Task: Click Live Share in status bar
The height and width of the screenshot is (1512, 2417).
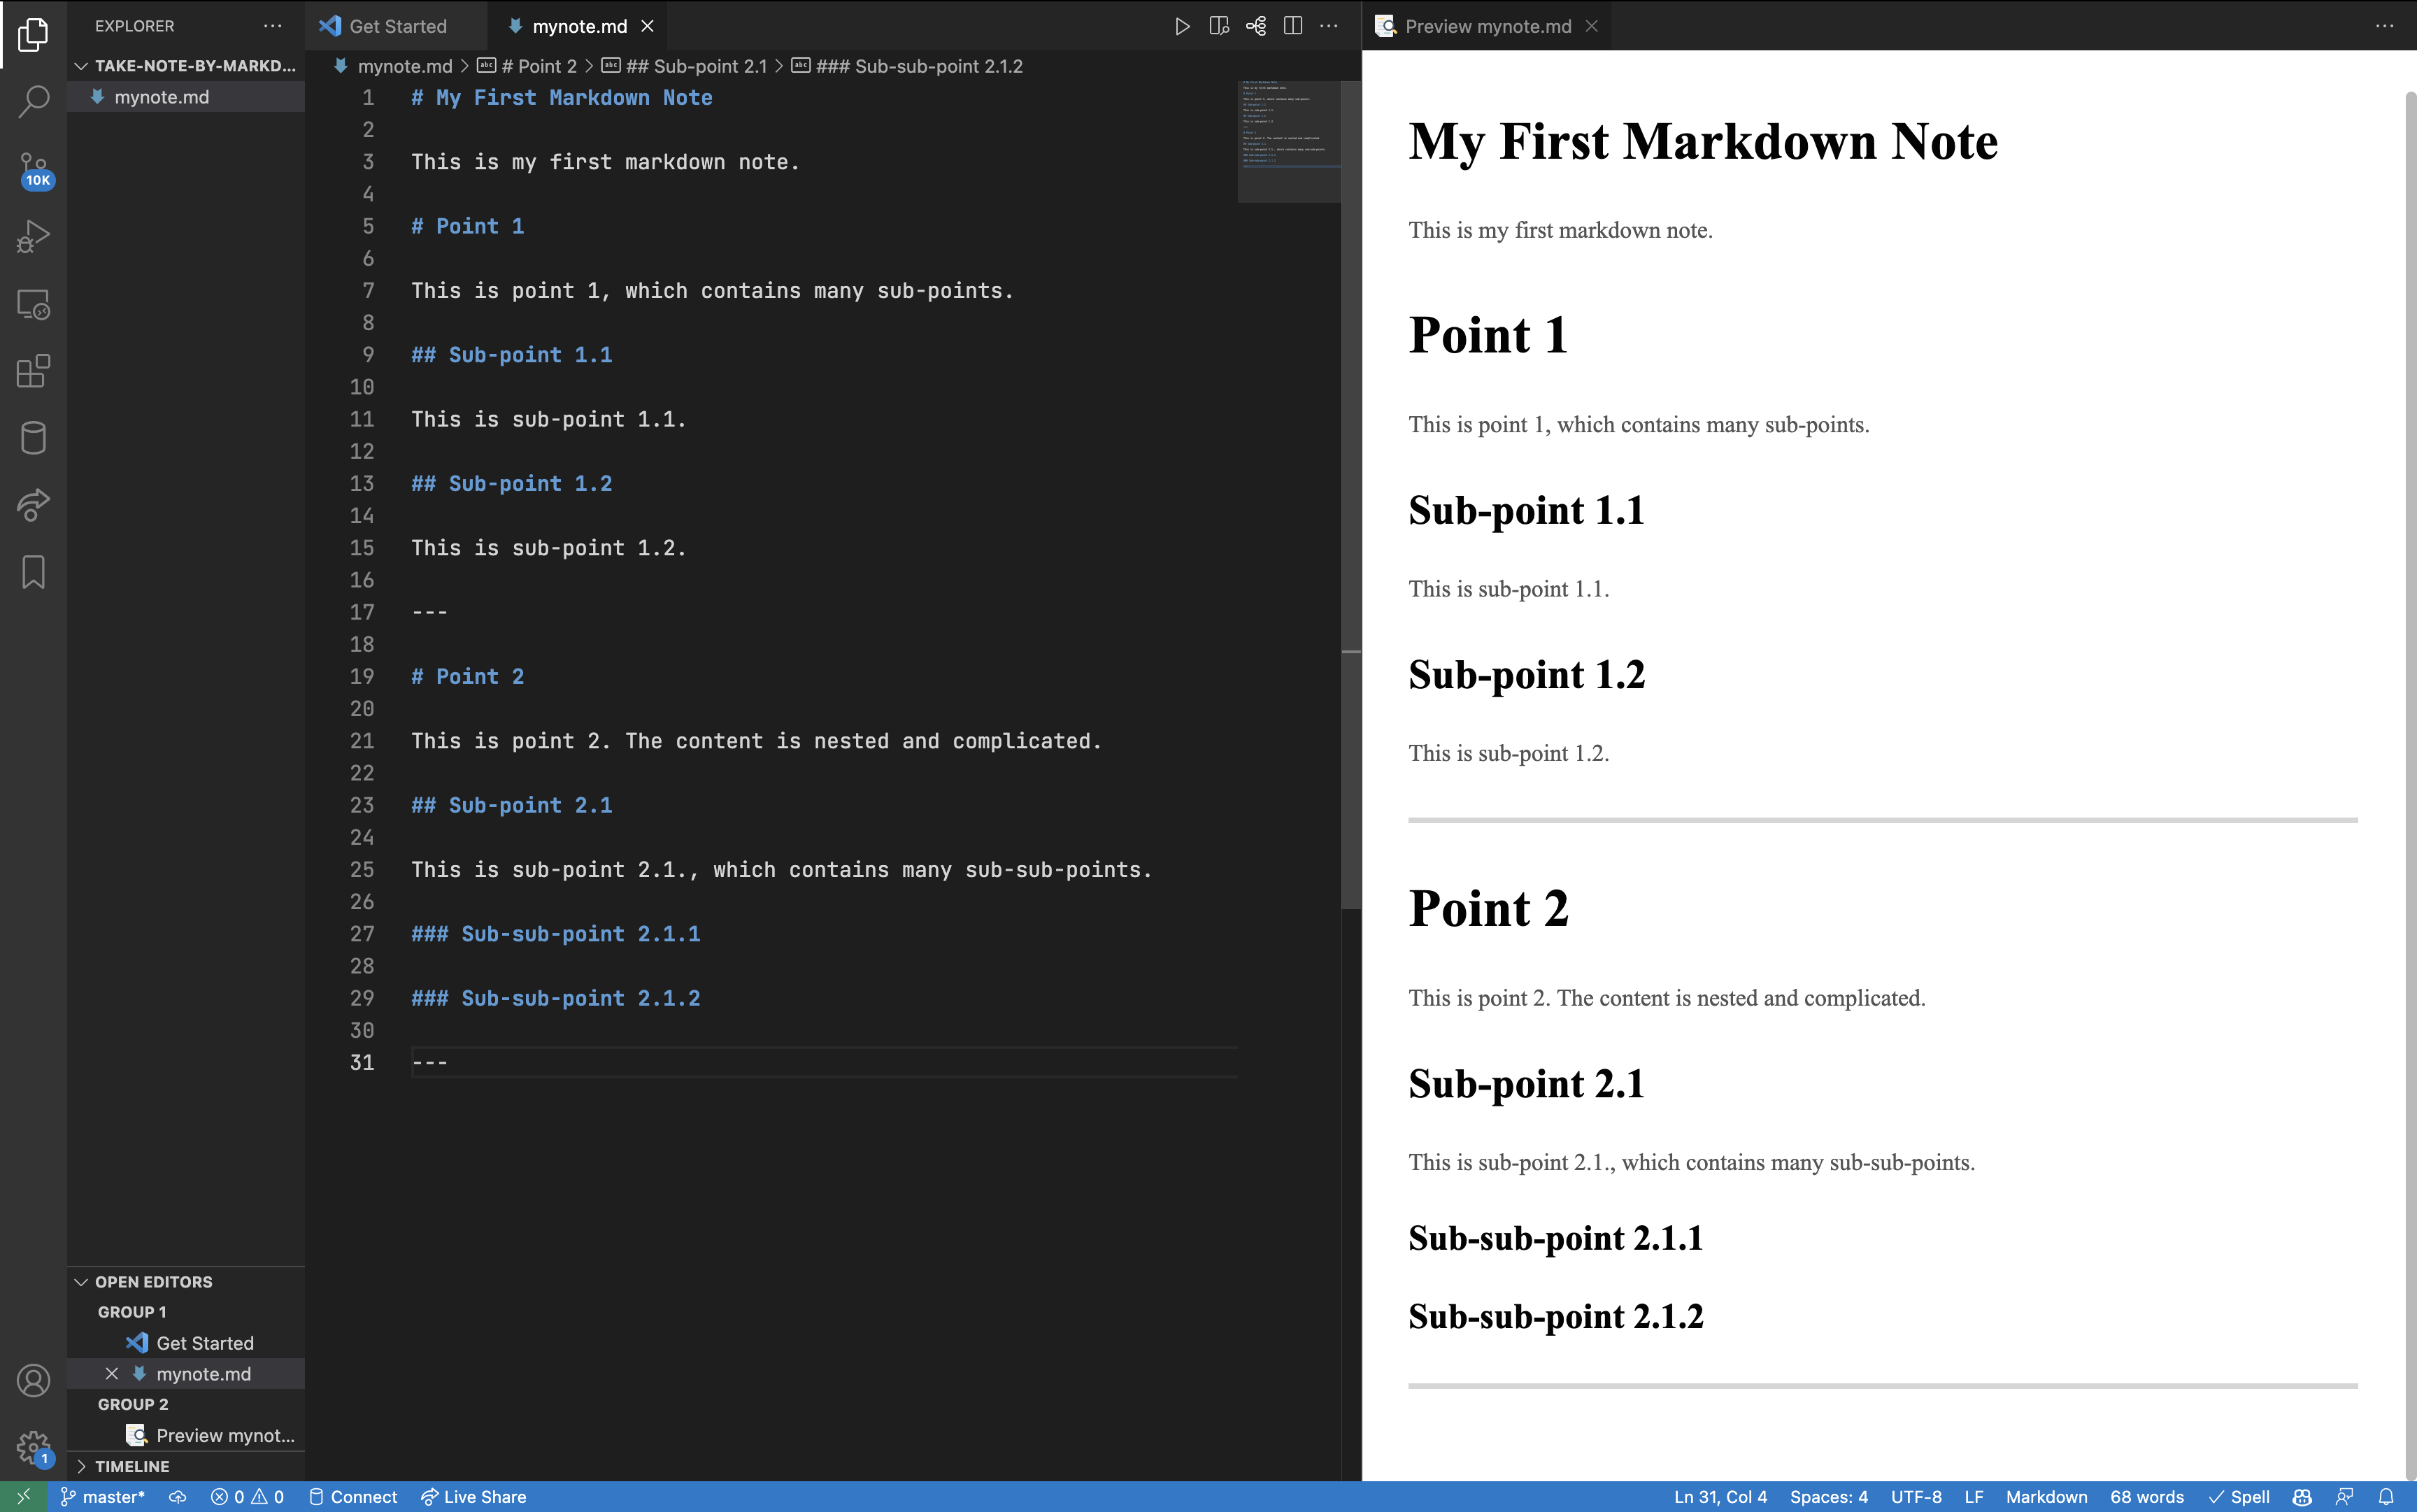Action: [x=473, y=1496]
